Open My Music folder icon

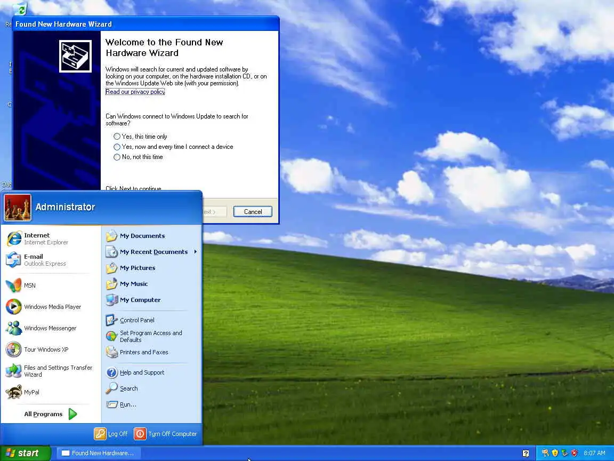click(111, 284)
